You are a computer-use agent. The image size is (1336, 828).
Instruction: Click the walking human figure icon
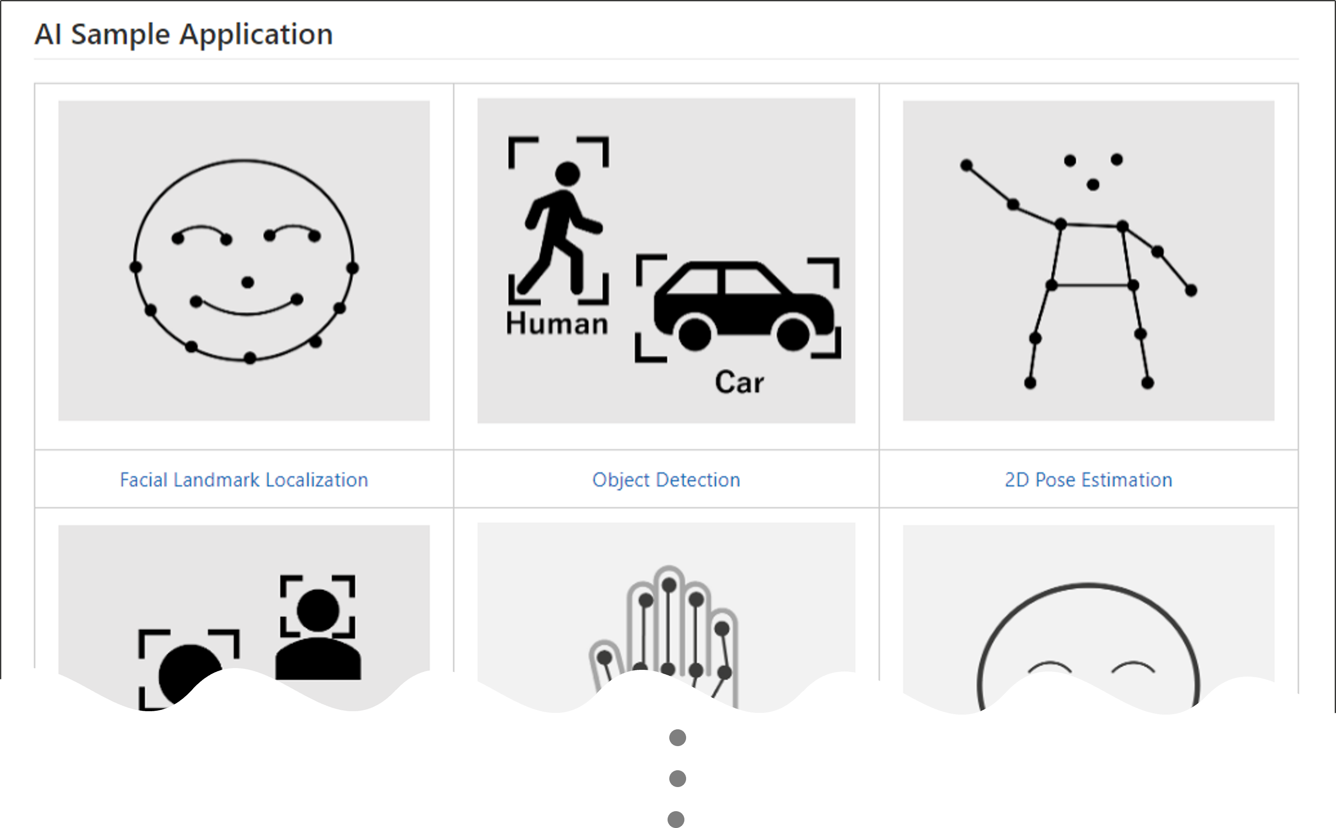562,227
